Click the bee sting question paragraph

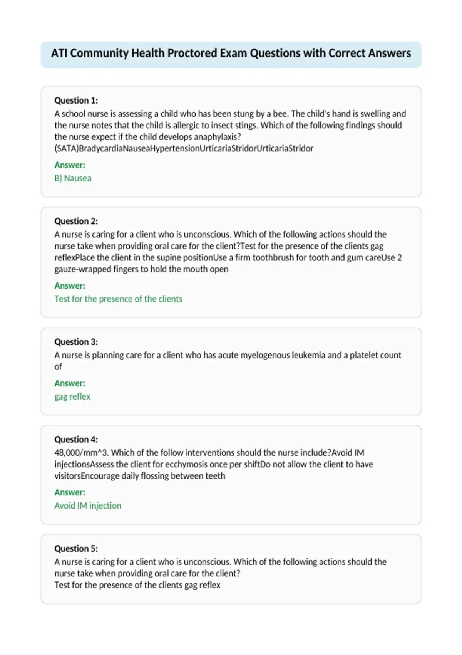pos(230,131)
